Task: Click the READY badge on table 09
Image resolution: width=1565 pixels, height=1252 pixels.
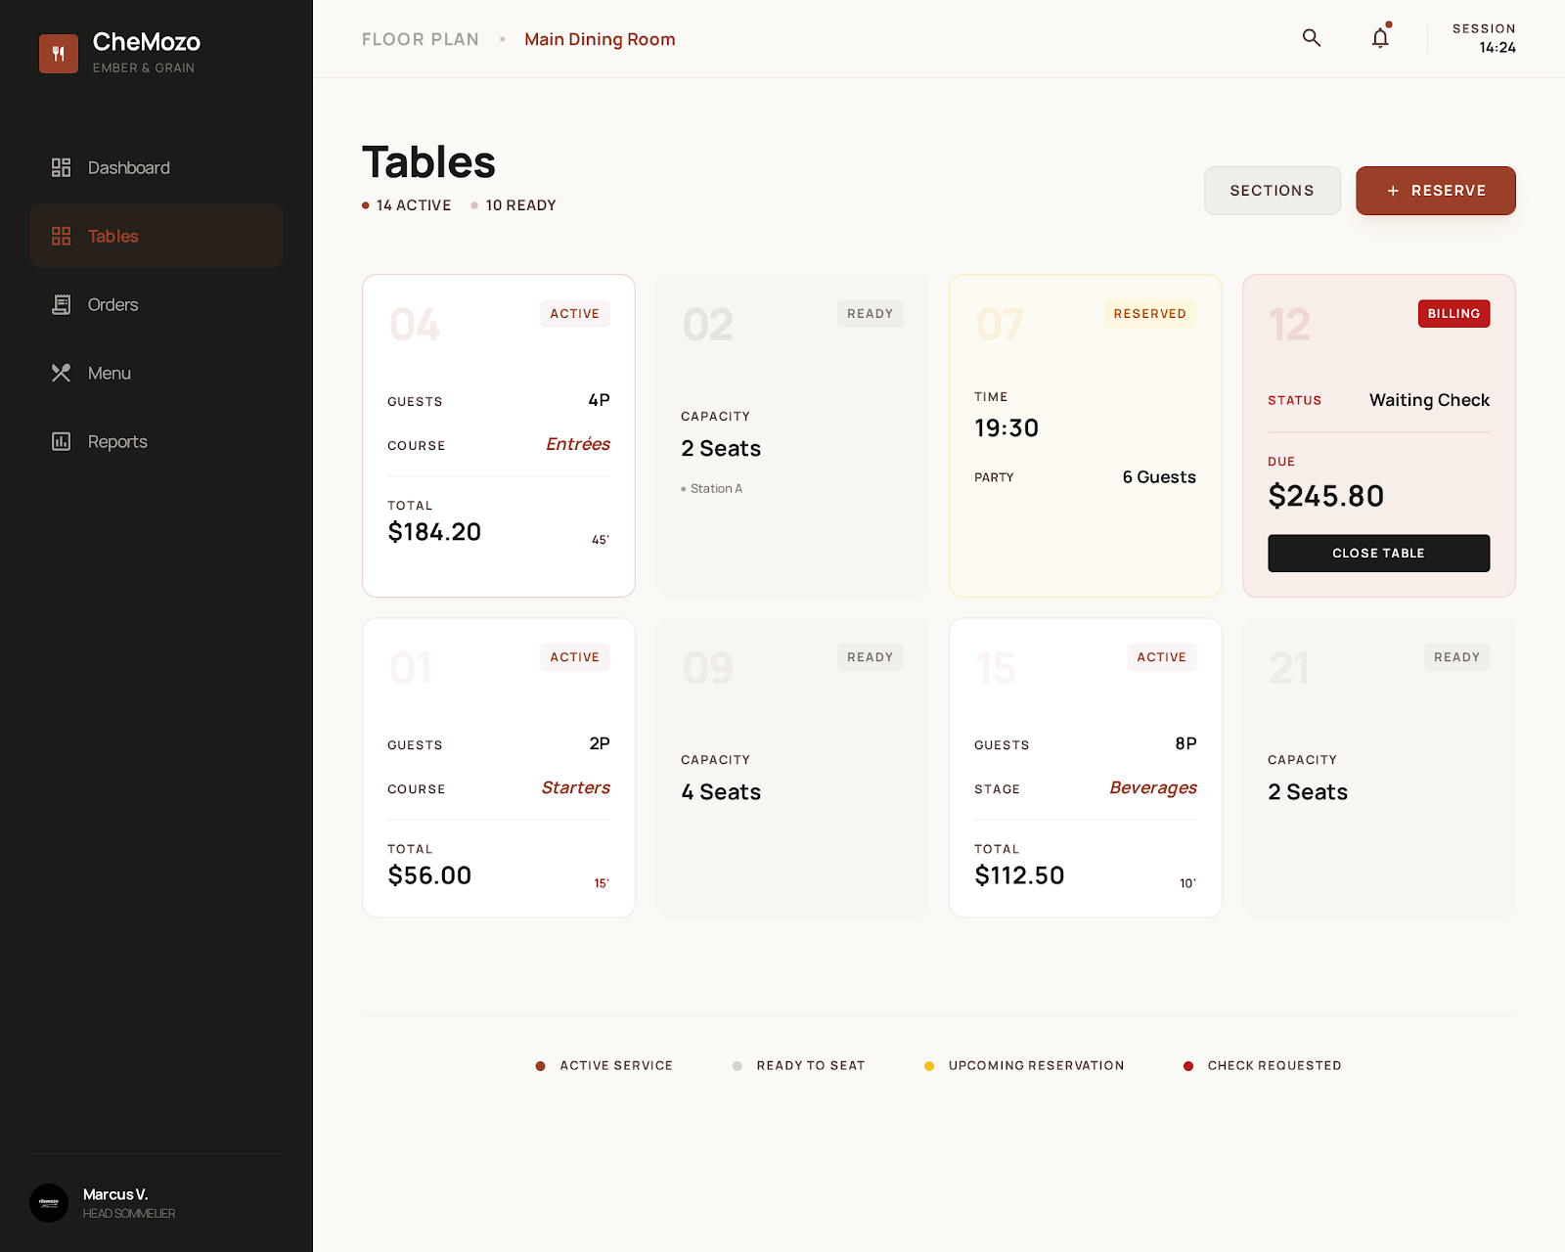Action: pos(871,657)
